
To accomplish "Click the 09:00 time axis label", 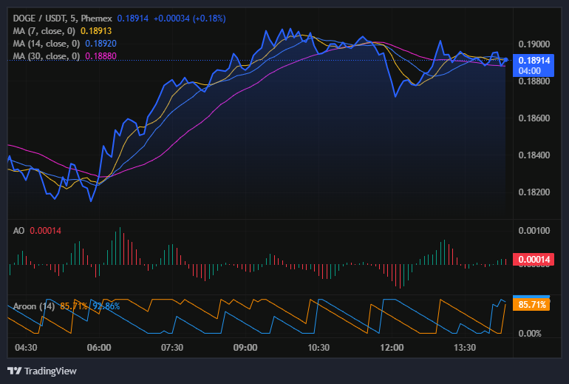I will pyautogui.click(x=245, y=348).
